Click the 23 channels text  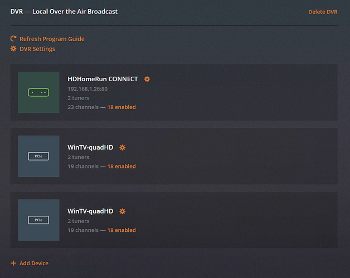coord(83,107)
